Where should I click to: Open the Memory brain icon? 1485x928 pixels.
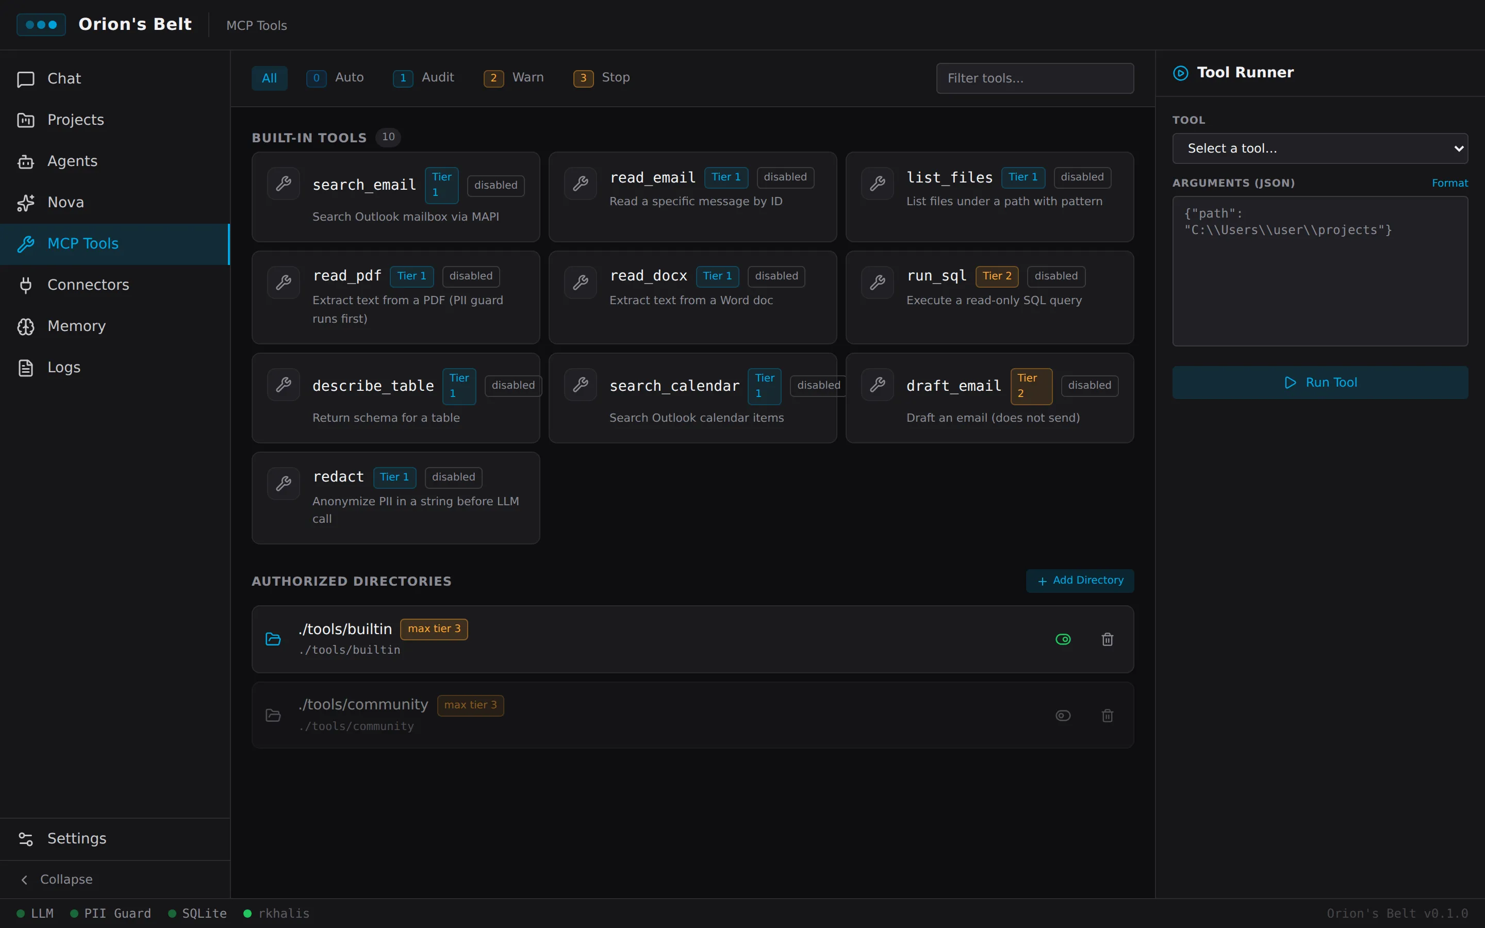pyautogui.click(x=26, y=326)
